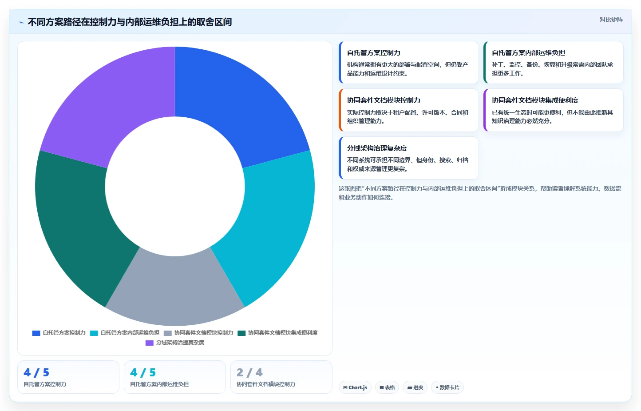Click the icon inside 进度 chip
This screenshot has width=641, height=411.
point(409,388)
